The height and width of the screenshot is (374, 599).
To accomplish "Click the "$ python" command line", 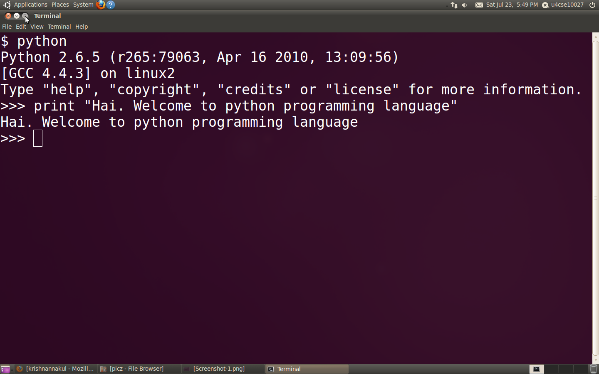I will tap(34, 41).
